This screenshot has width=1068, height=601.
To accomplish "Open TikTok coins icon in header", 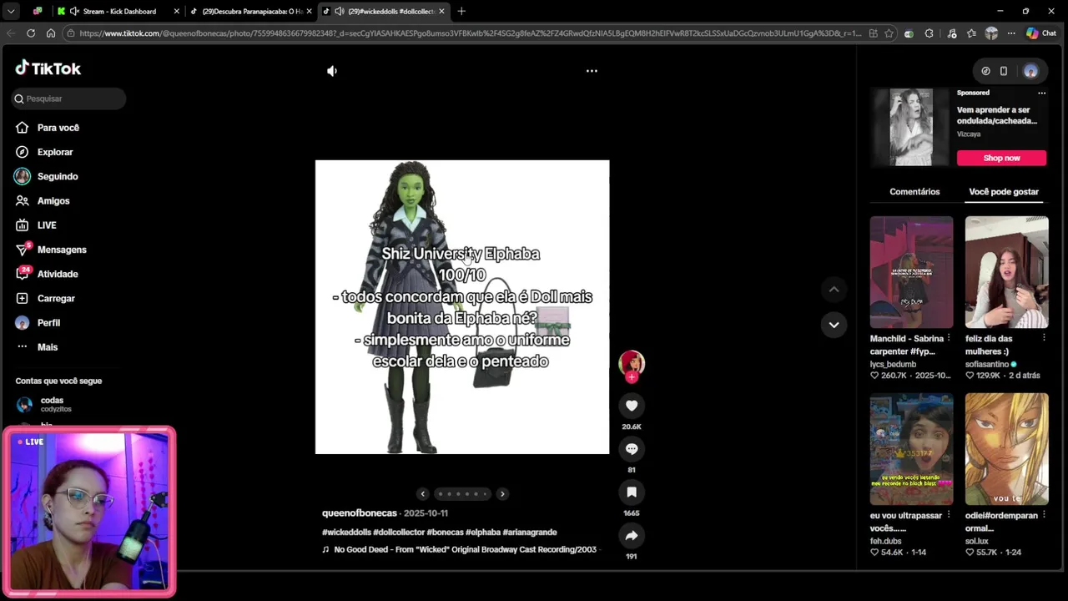I will [x=985, y=71].
